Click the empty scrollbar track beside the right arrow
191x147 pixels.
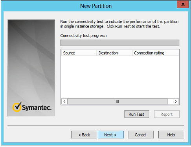[x=170, y=102]
